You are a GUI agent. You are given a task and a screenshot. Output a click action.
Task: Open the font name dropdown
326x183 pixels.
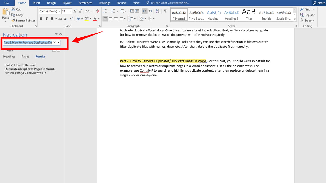[x=59, y=11]
